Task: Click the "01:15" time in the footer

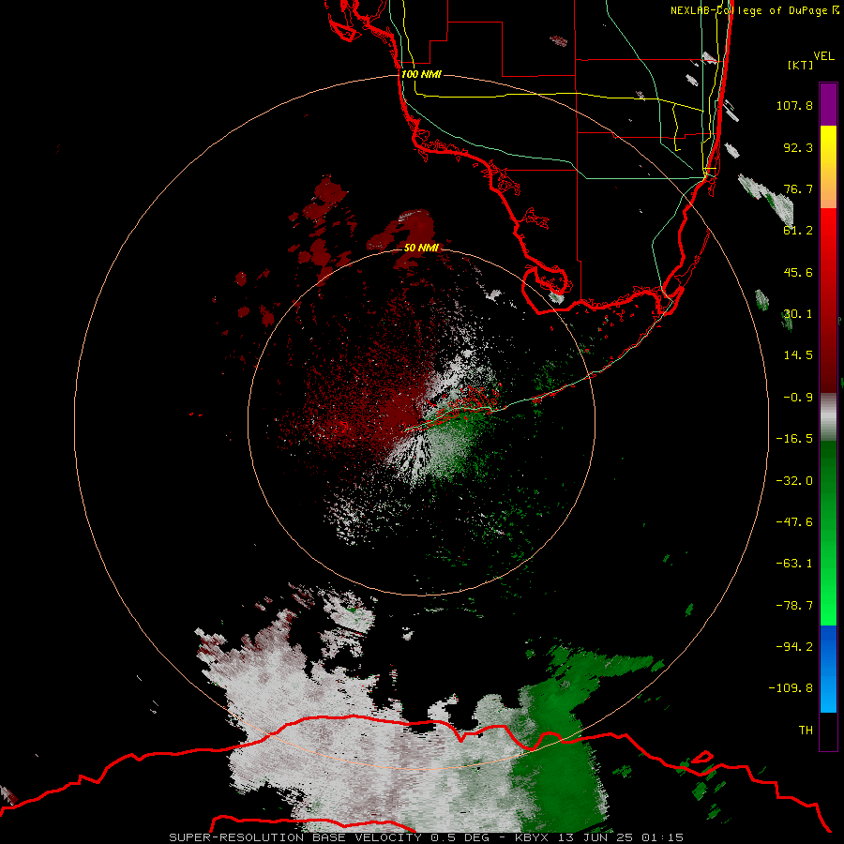Action: 661,837
